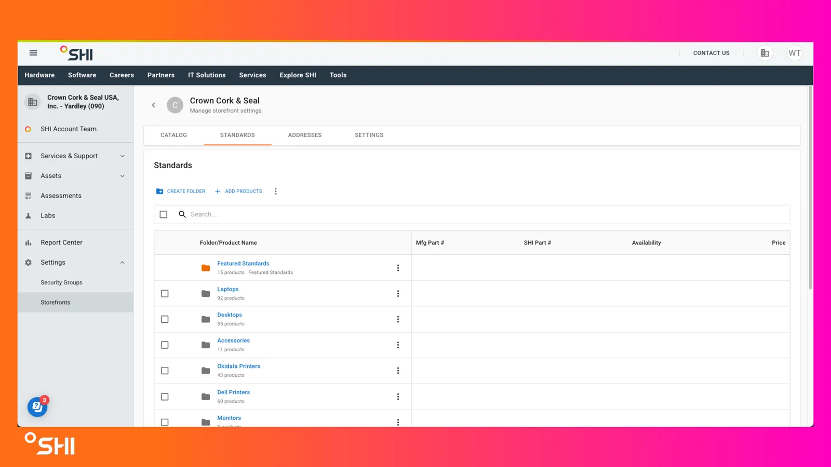Select the Standards tab

click(237, 135)
